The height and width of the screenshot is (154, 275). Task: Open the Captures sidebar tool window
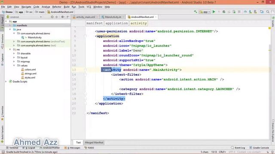pos(2,59)
